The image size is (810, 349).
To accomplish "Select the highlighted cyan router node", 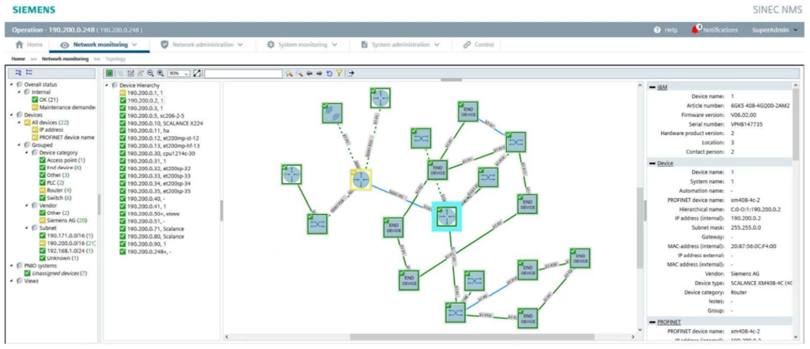I will point(447,216).
